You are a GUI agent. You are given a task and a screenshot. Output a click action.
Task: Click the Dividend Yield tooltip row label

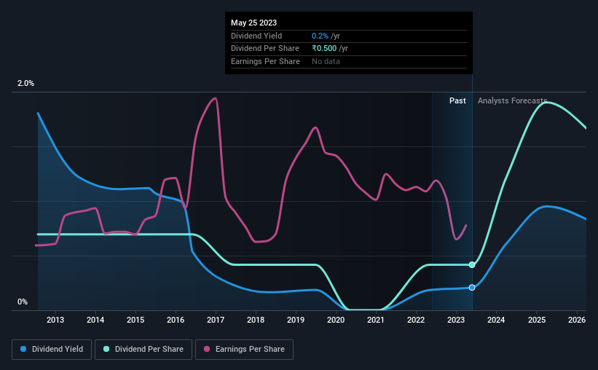tap(256, 36)
